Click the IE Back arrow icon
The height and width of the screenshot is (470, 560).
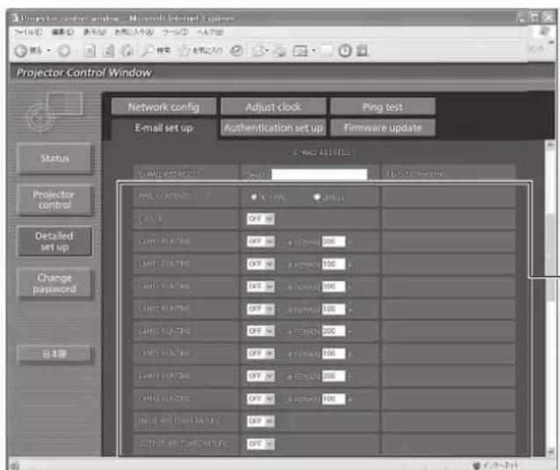click(21, 51)
